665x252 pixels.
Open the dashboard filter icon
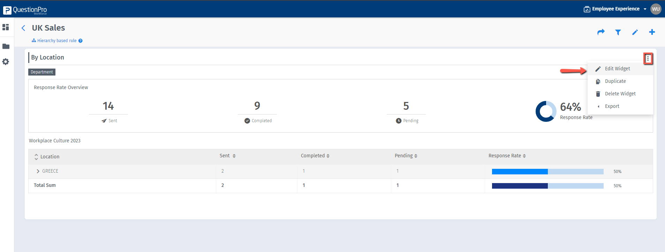[x=618, y=32]
